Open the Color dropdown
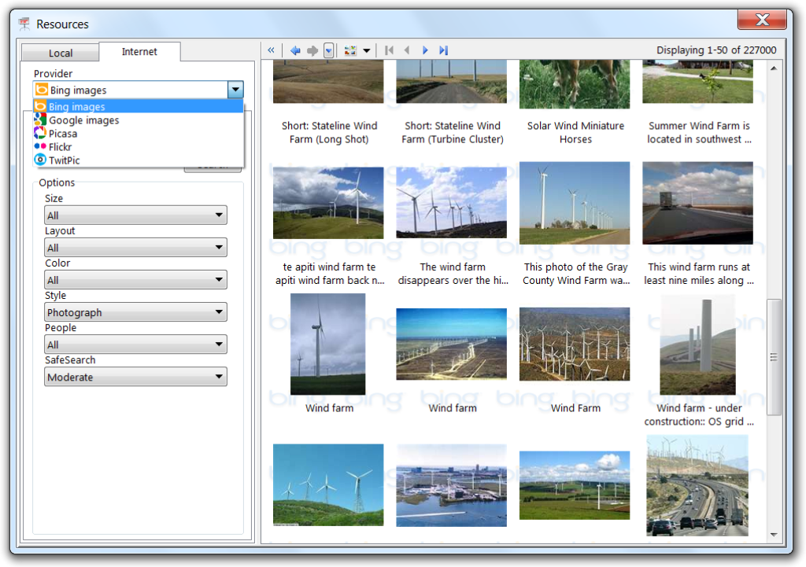Screen dimensions: 806x567 click(x=135, y=280)
